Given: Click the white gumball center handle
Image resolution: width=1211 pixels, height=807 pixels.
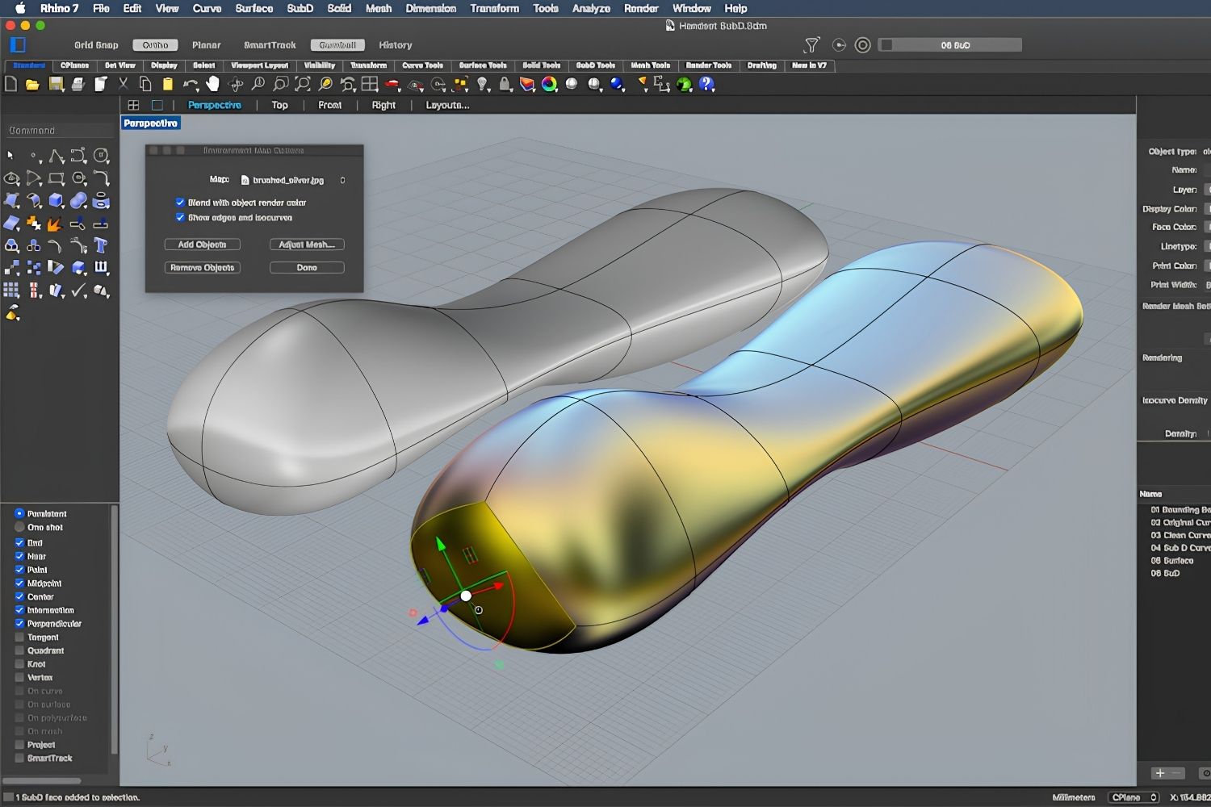Looking at the screenshot, I should pos(466,596).
